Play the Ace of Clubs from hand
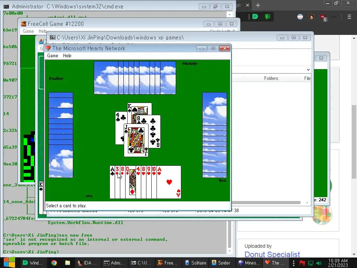Viewport: 357px width, 268px height. tap(112, 182)
